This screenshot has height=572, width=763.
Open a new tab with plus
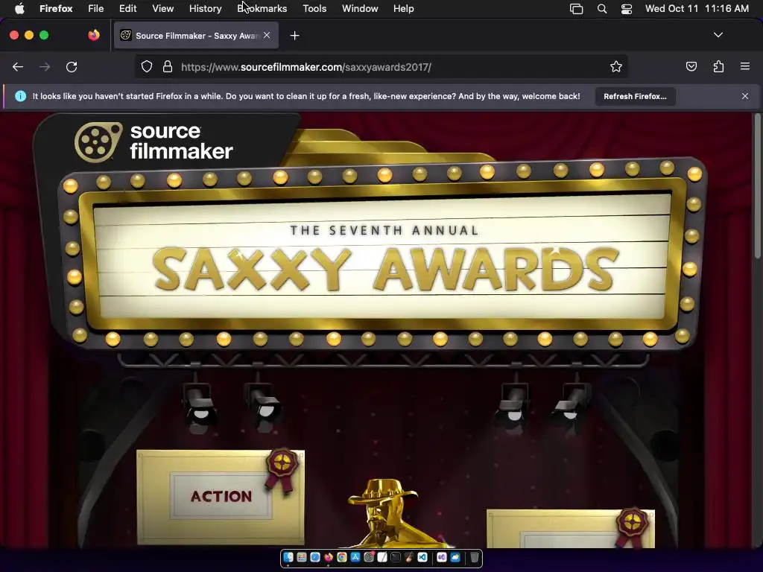294,36
